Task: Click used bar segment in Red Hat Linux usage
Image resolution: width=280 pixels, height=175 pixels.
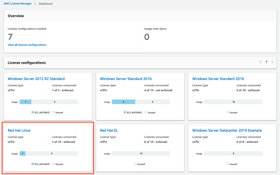Action: tap(22, 153)
